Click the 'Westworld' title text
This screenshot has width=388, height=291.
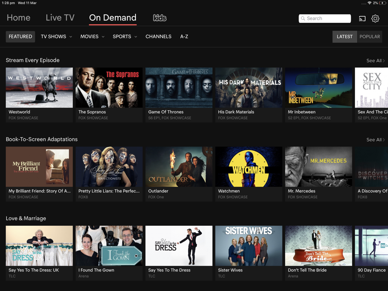pyautogui.click(x=19, y=112)
